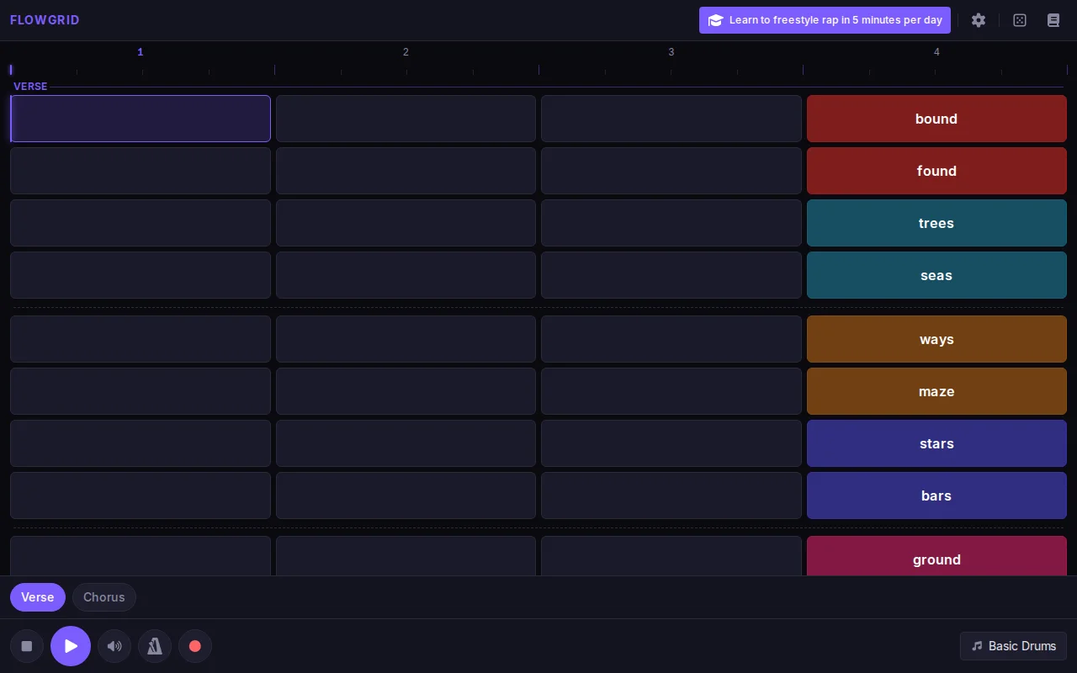This screenshot has width=1077, height=673.
Task: Click the graduation cap icon in banner
Action: 715,20
